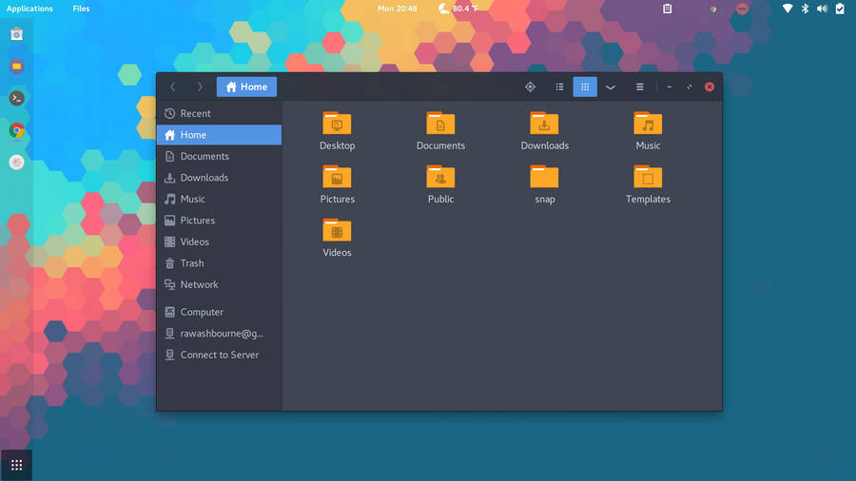
Task: Open the Music folder icon
Action: point(648,125)
